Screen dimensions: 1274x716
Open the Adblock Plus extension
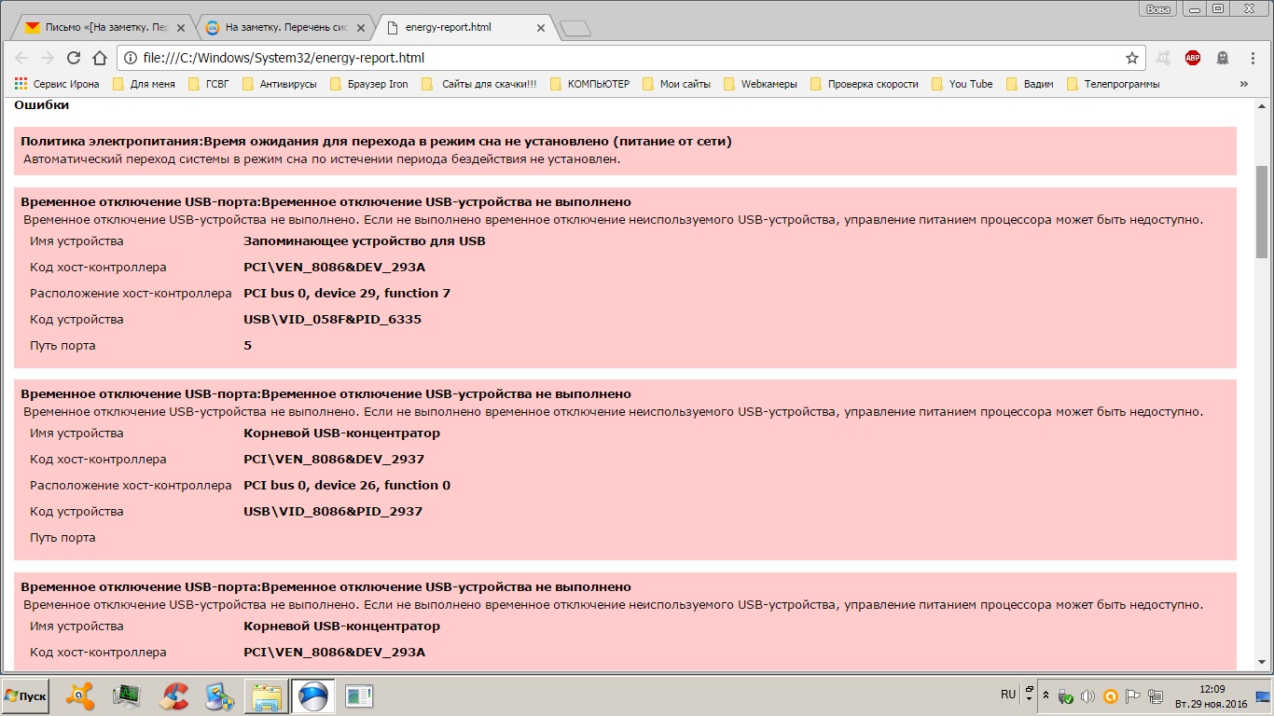[x=1193, y=58]
